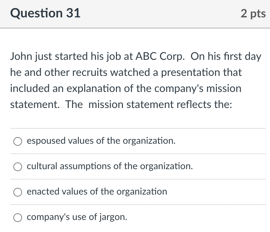Click the cultural assumptions answer text
The image size is (270, 232).
pos(110,166)
